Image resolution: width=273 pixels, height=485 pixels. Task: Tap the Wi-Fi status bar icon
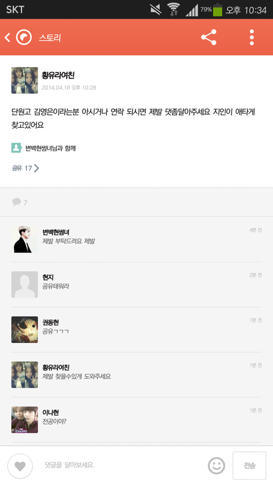coord(173,9)
